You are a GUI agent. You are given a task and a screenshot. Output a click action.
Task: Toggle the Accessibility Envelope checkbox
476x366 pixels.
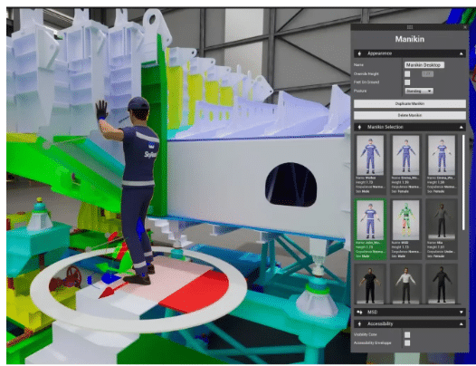pyautogui.click(x=407, y=342)
